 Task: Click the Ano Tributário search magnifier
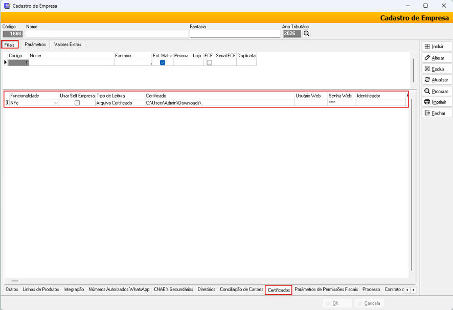pyautogui.click(x=306, y=34)
